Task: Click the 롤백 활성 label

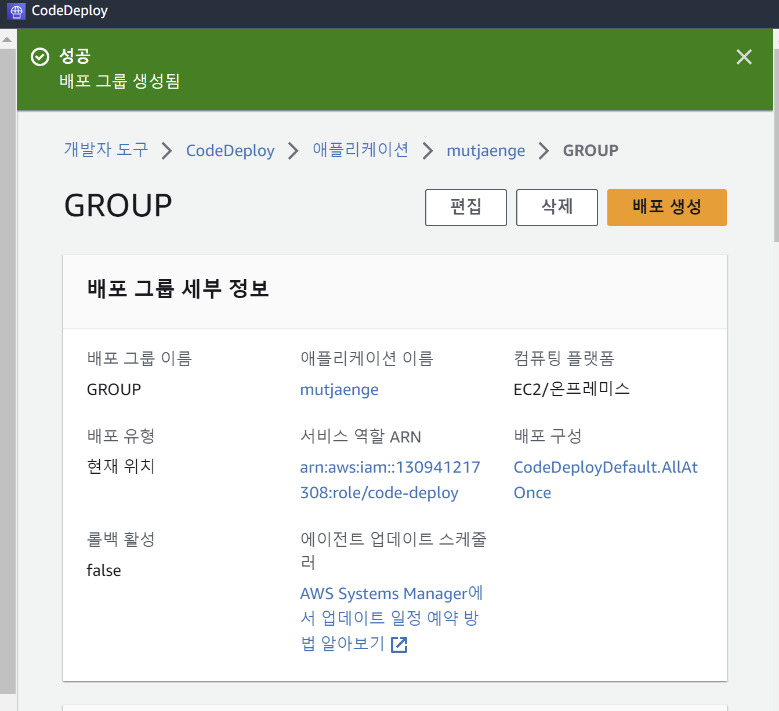Action: tap(121, 539)
